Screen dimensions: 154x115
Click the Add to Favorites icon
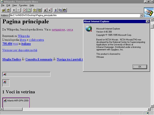pos(39,10)
